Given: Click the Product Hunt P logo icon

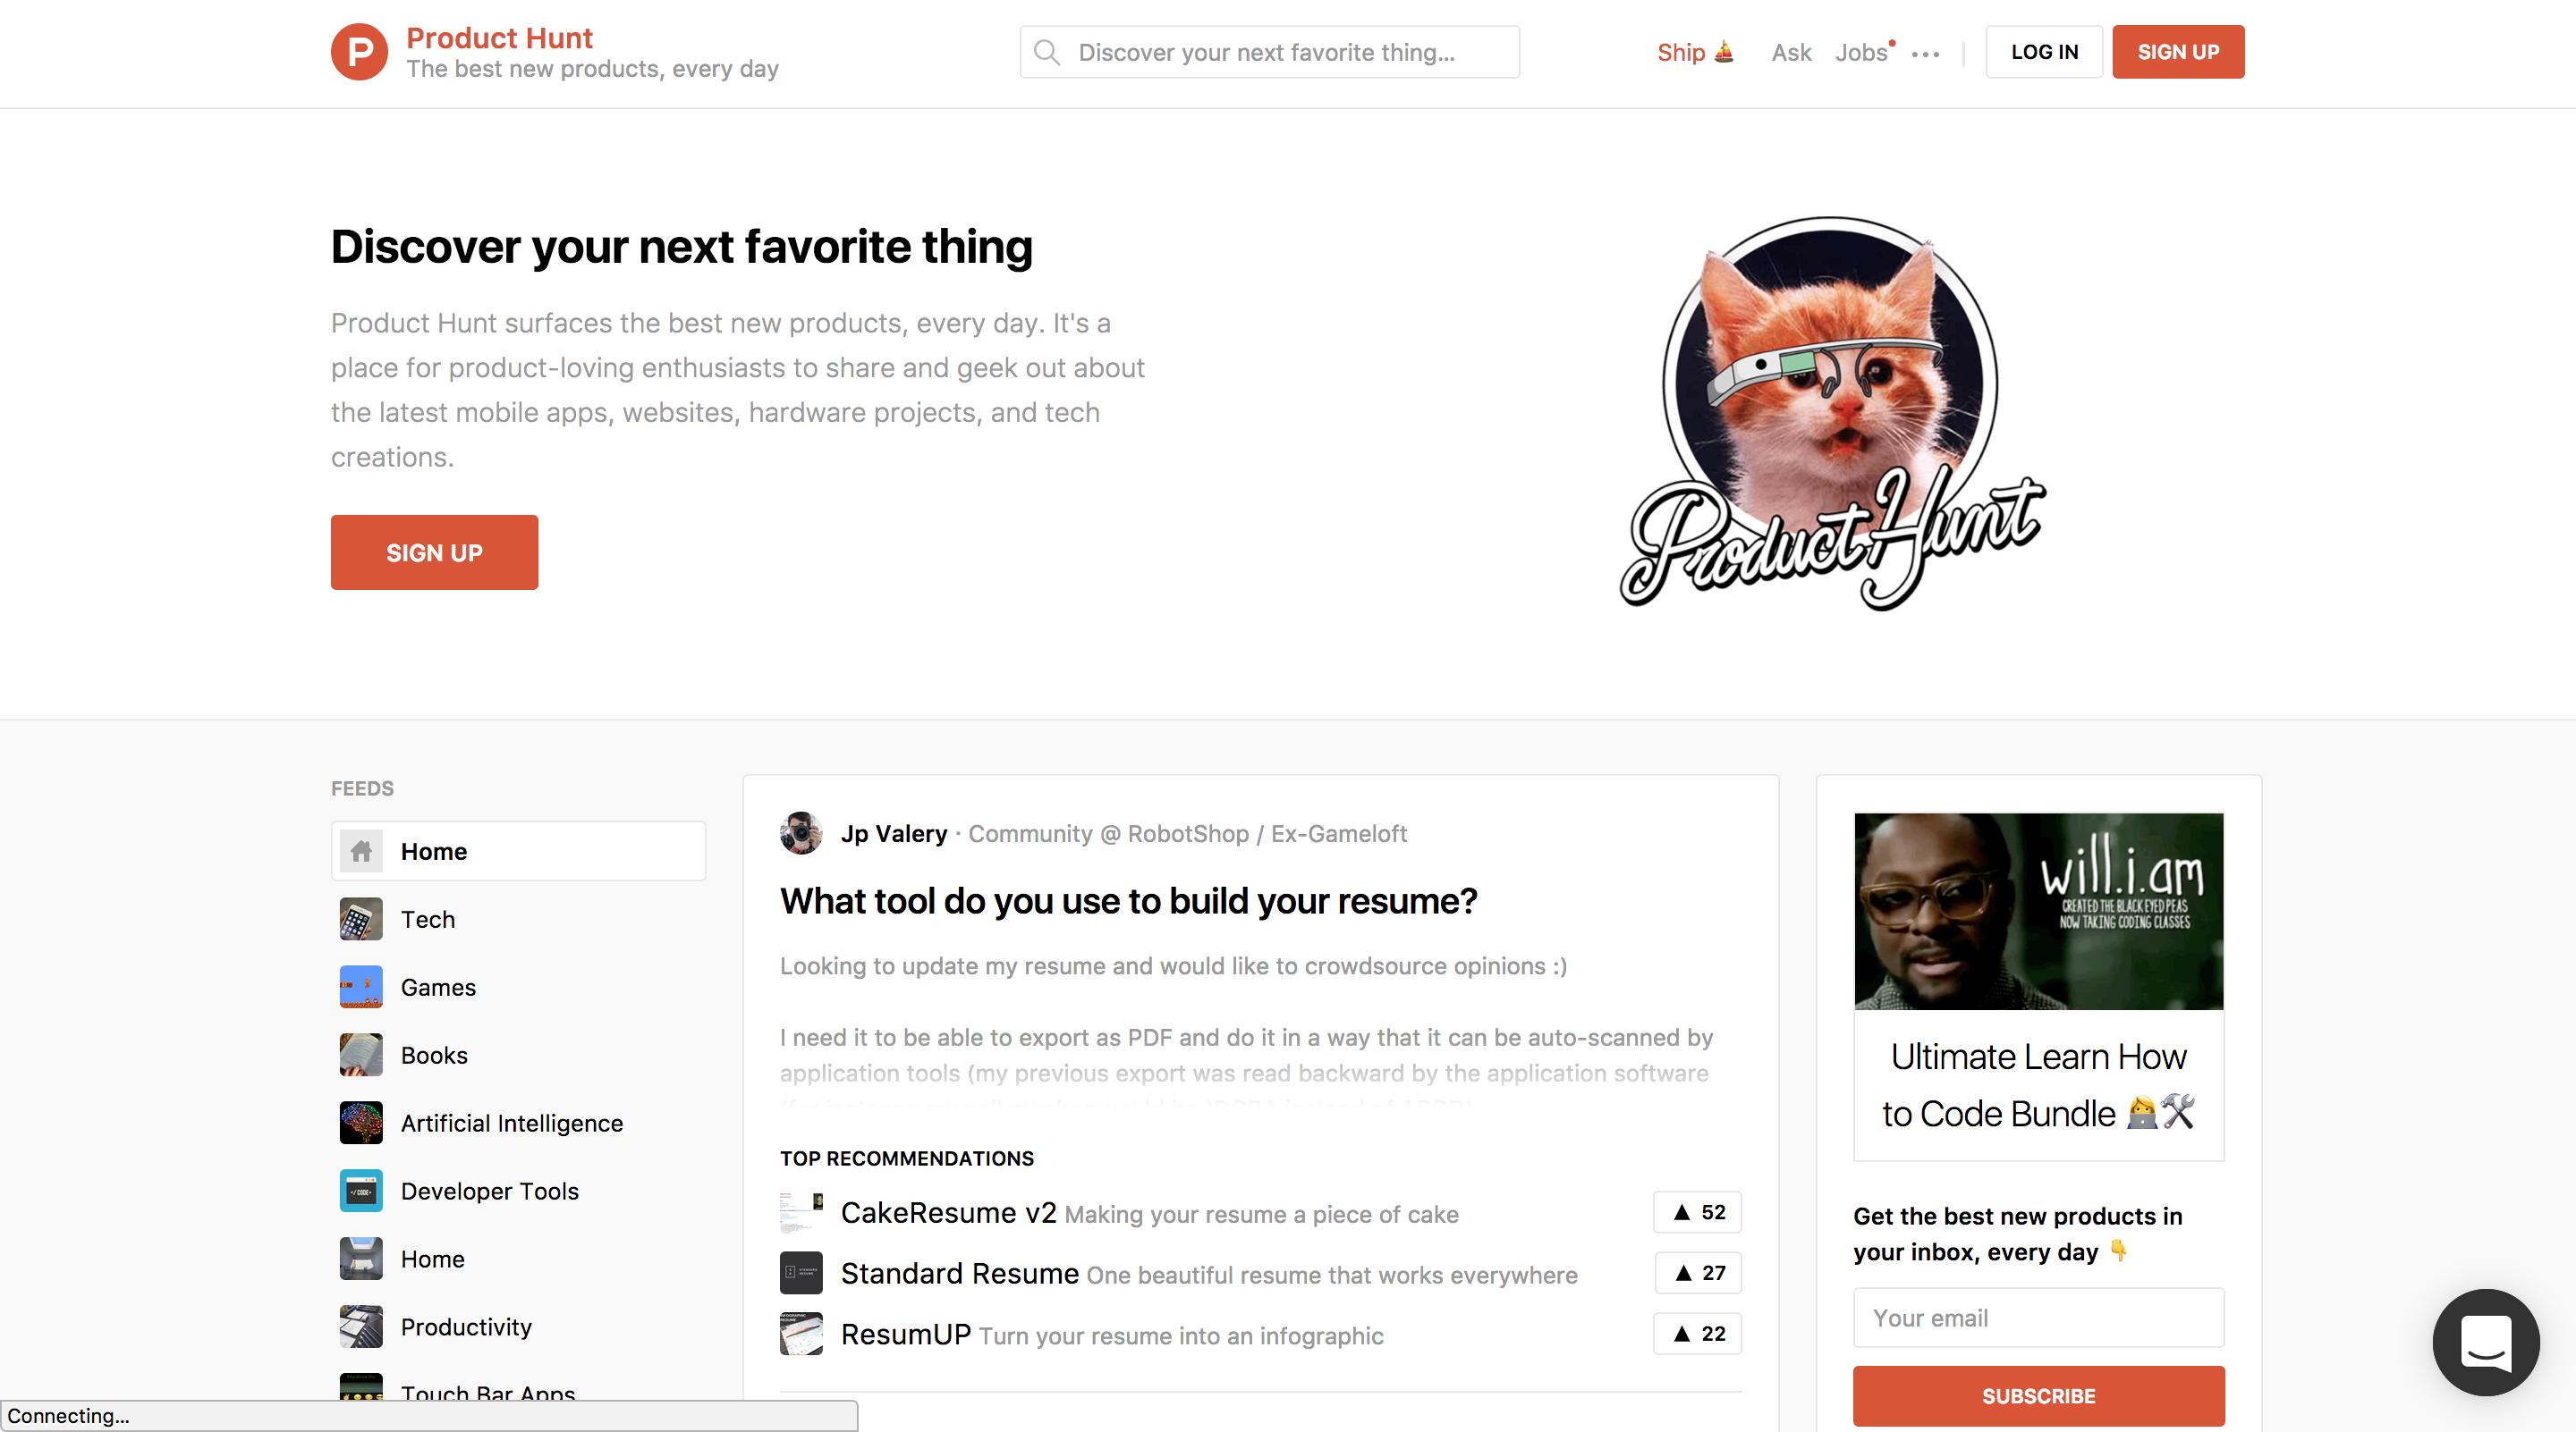Looking at the screenshot, I should click(x=359, y=52).
